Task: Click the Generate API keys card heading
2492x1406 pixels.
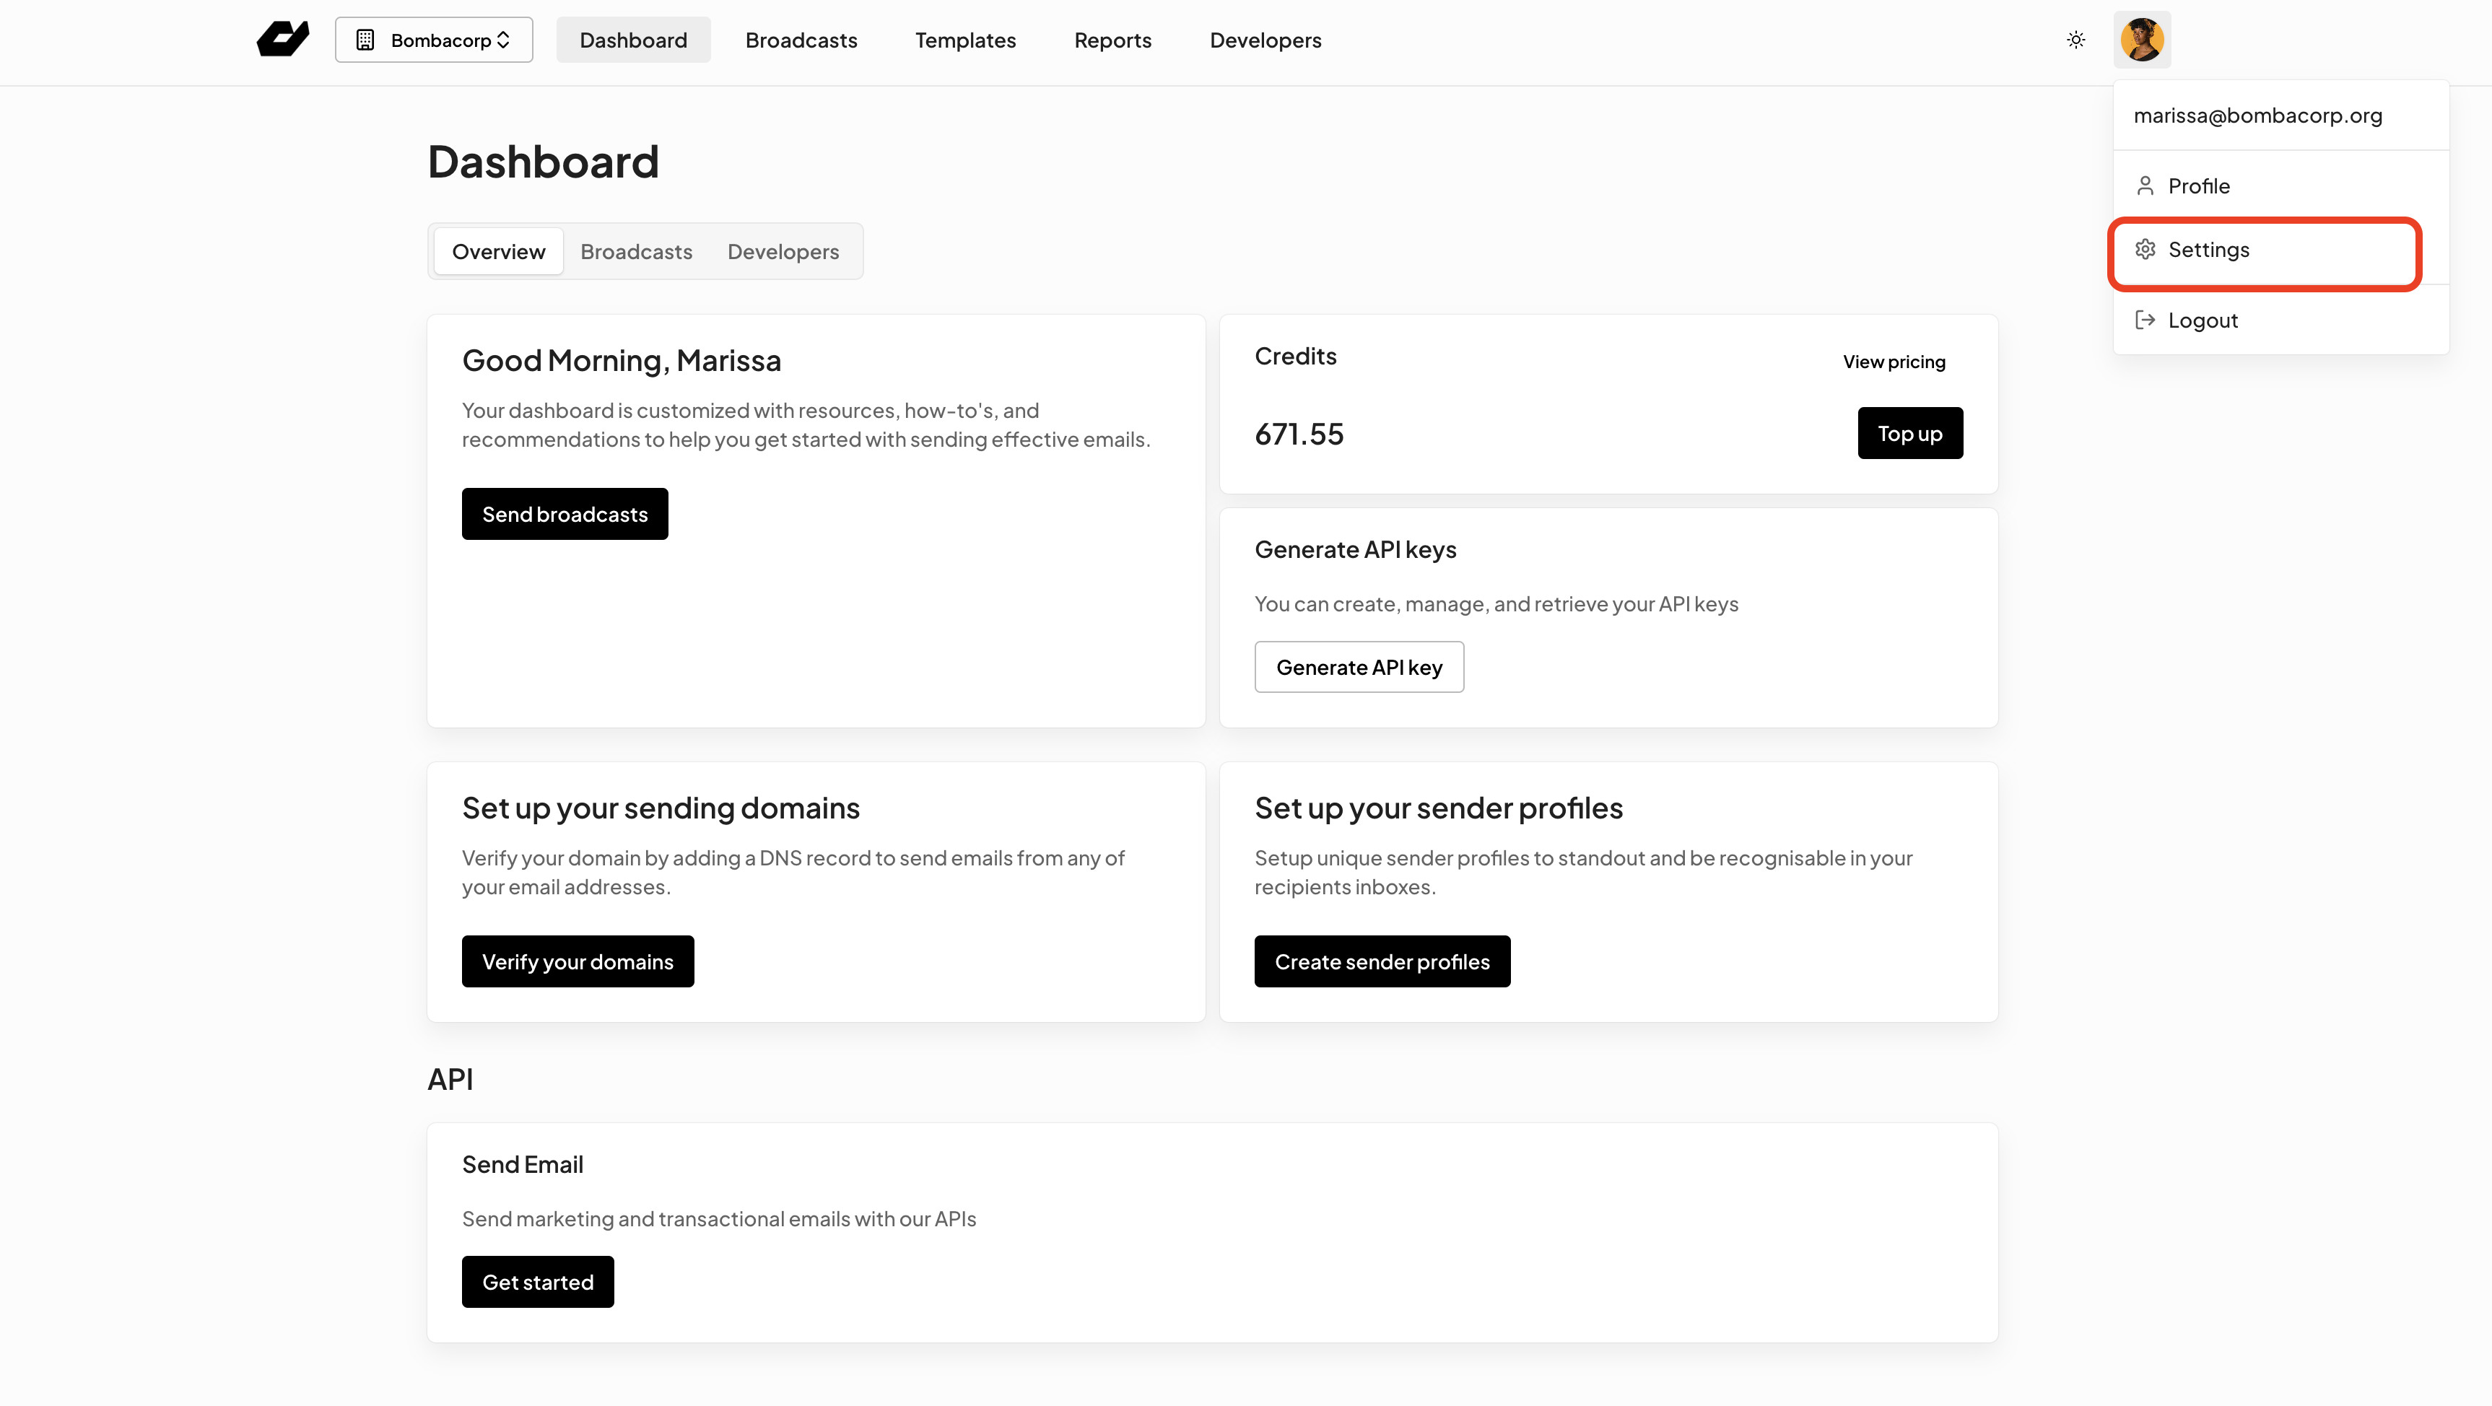Action: point(1355,549)
